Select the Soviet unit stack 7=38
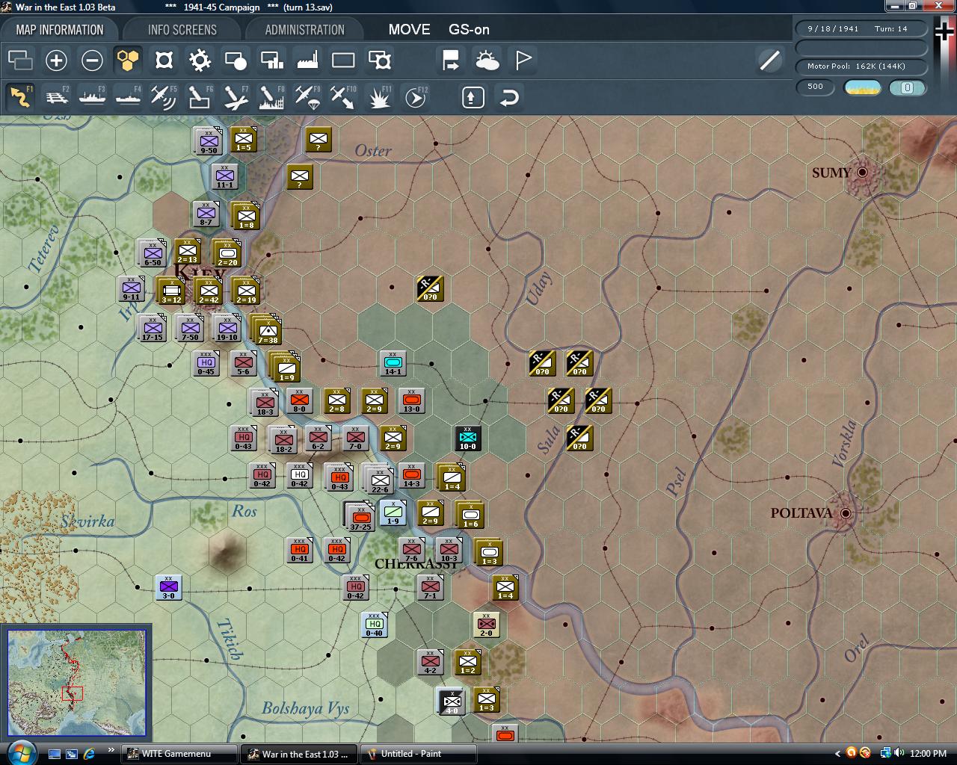 click(x=266, y=329)
